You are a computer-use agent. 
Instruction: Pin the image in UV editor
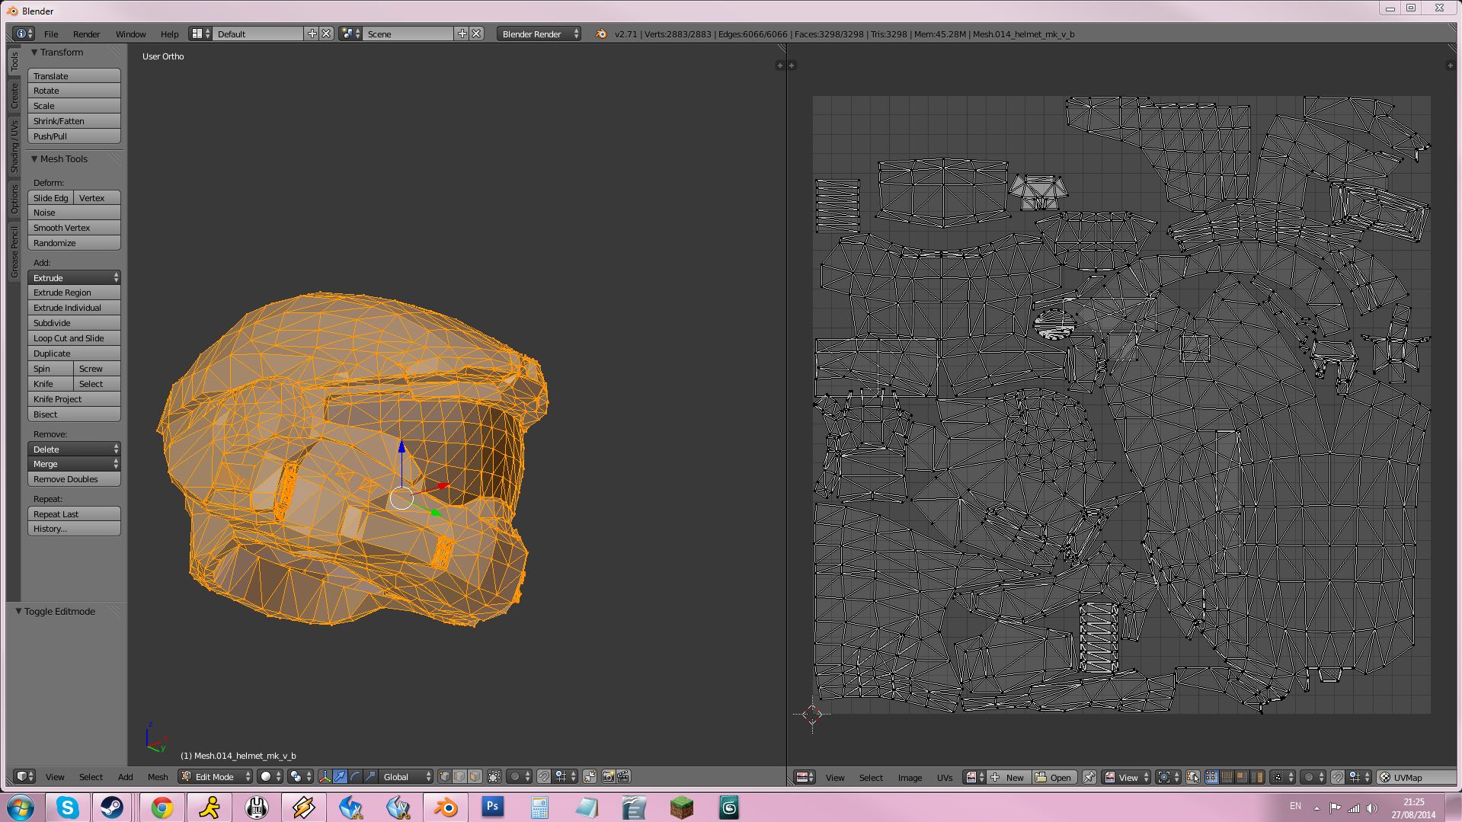tap(1089, 777)
